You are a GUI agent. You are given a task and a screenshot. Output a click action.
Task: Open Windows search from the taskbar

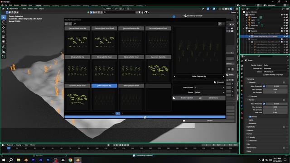(x=11, y=160)
